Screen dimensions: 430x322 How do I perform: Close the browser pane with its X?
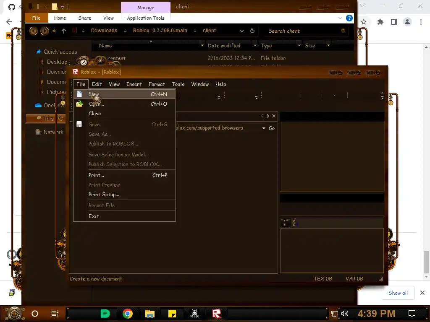pos(274,116)
